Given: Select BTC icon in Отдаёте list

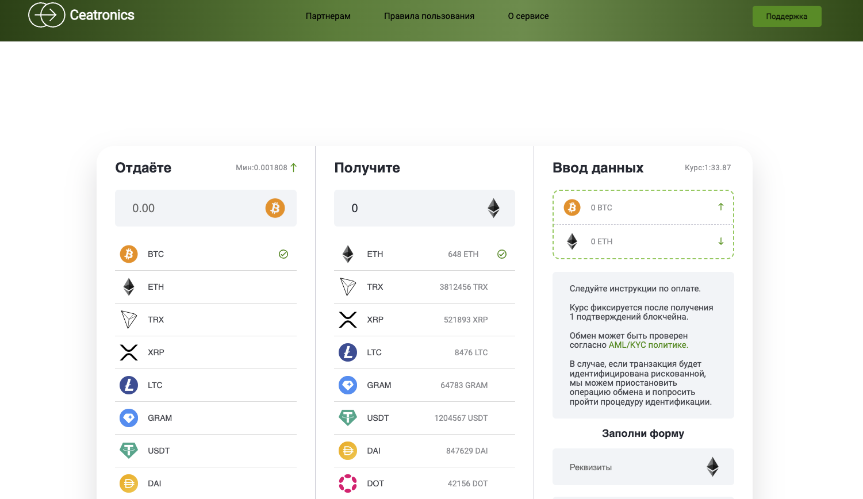Looking at the screenshot, I should pos(129,254).
